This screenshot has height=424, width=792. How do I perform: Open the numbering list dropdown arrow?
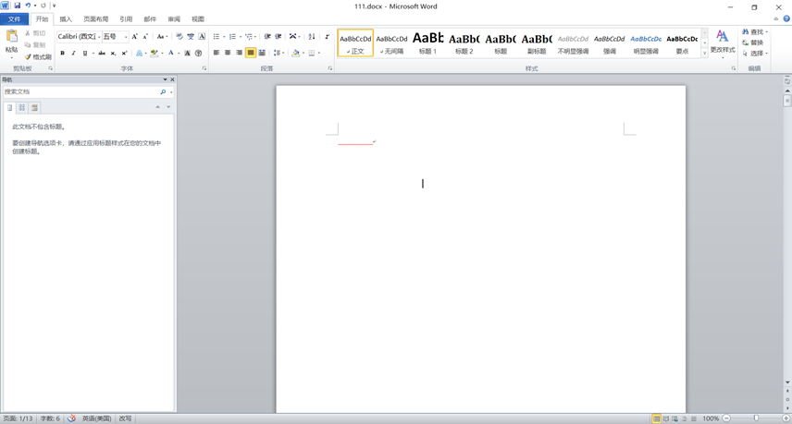coord(241,36)
